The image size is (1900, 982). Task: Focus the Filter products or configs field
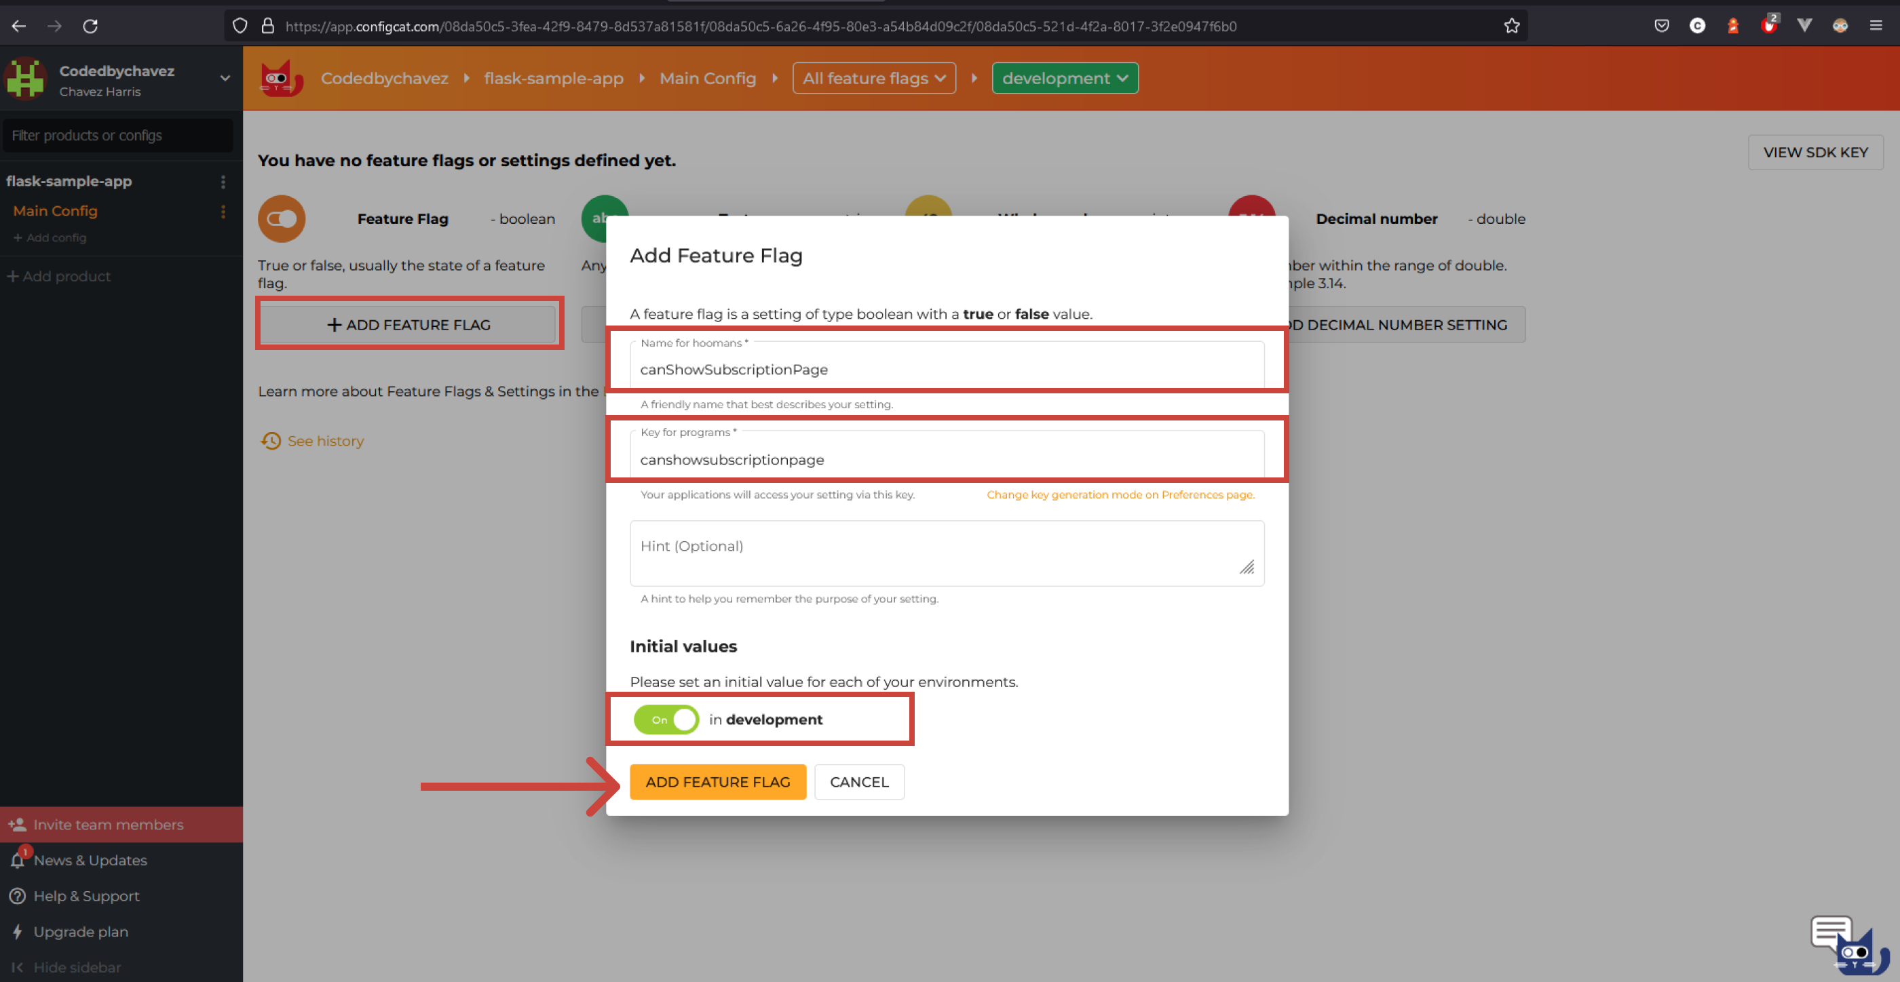click(118, 136)
